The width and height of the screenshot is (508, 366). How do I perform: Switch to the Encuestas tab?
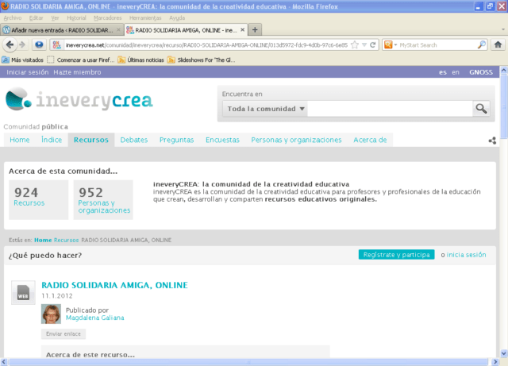pyautogui.click(x=222, y=140)
